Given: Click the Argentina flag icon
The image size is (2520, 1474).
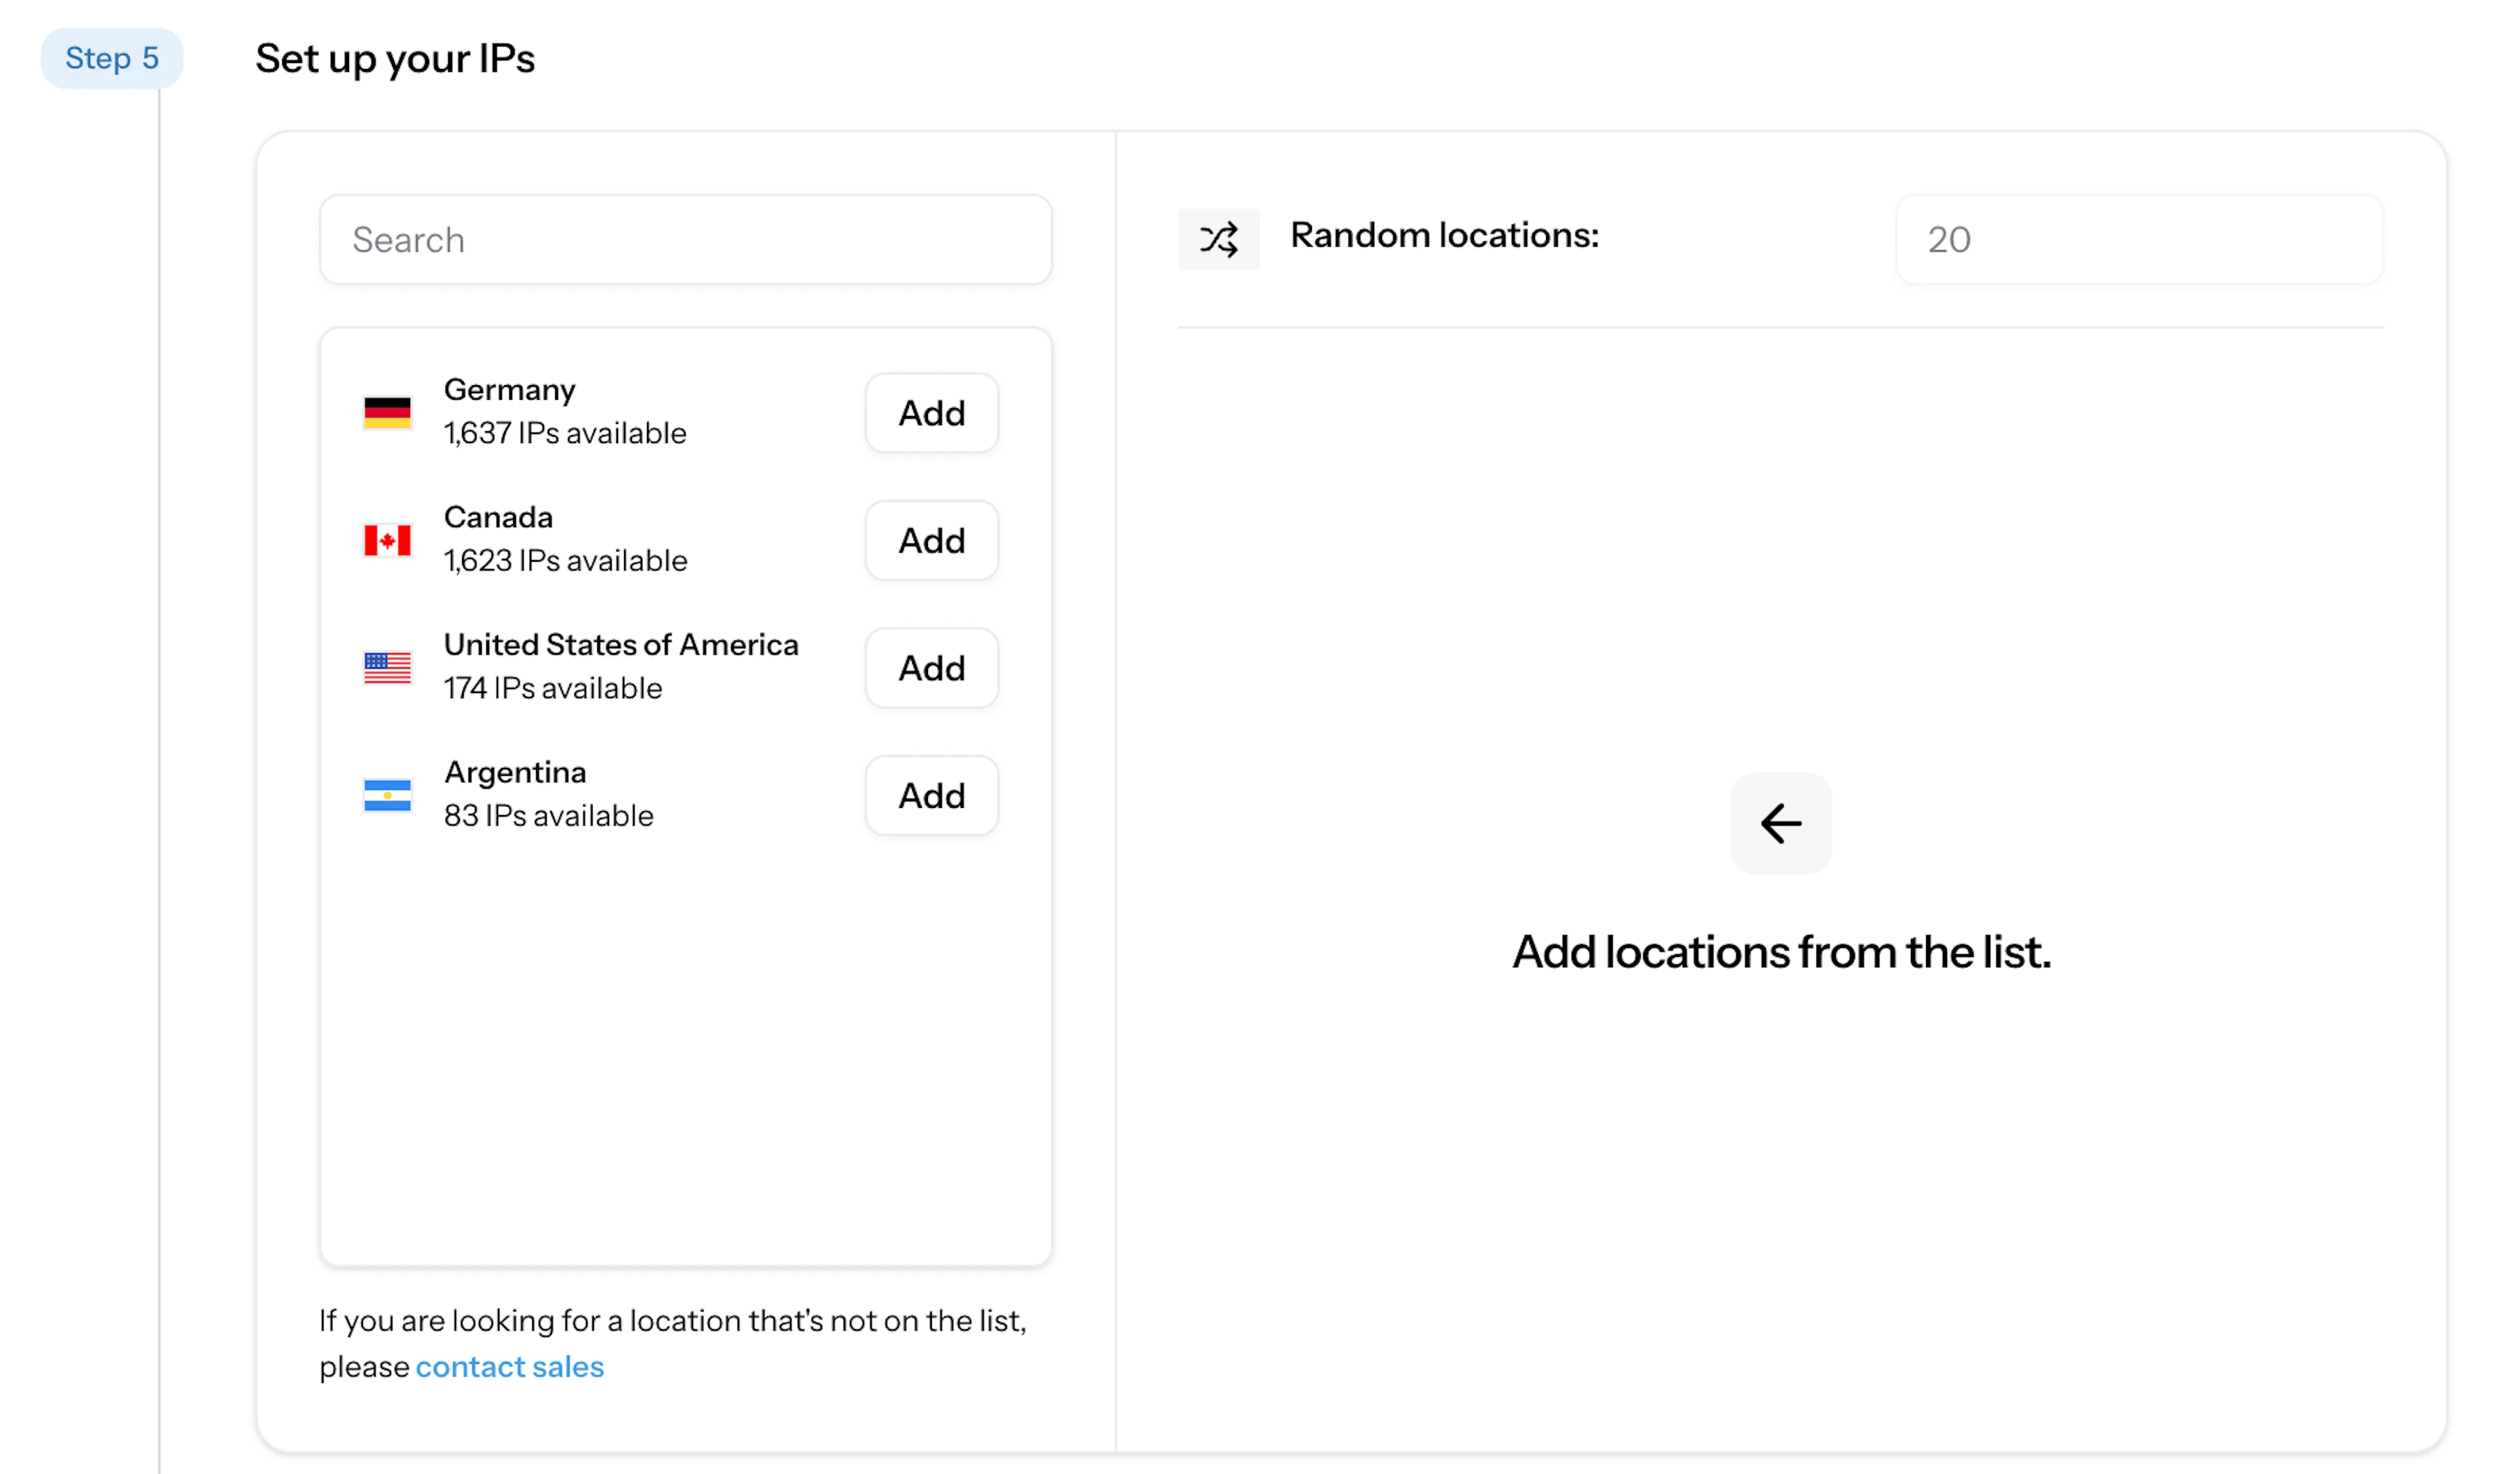Looking at the screenshot, I should [387, 795].
